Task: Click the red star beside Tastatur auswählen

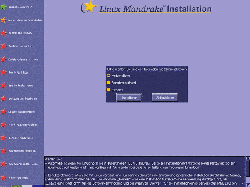Action: [x=3, y=46]
